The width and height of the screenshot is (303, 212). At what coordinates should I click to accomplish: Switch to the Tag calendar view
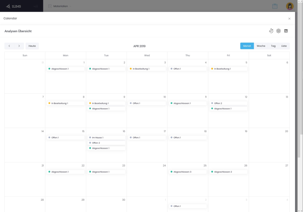click(273, 46)
